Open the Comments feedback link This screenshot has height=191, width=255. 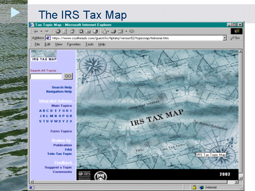pos(62,172)
